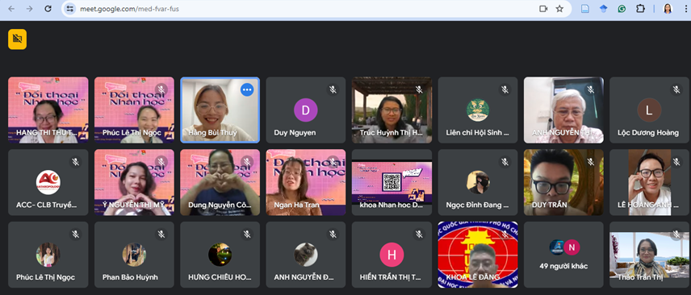Select Thảo Trần Thị's video tile
Screen dimensions: 691x295
pyautogui.click(x=649, y=255)
